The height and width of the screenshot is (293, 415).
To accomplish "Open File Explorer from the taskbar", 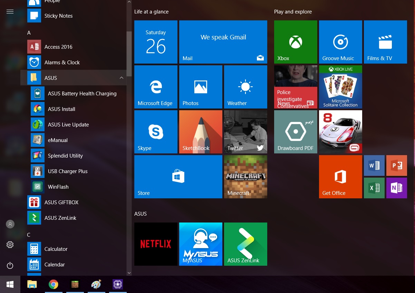I will (x=32, y=284).
